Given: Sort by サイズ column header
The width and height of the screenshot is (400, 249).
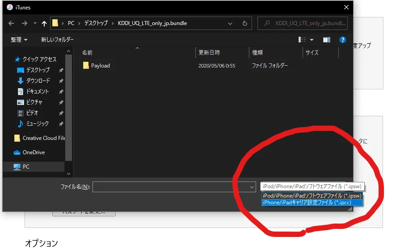Looking at the screenshot, I should (312, 53).
